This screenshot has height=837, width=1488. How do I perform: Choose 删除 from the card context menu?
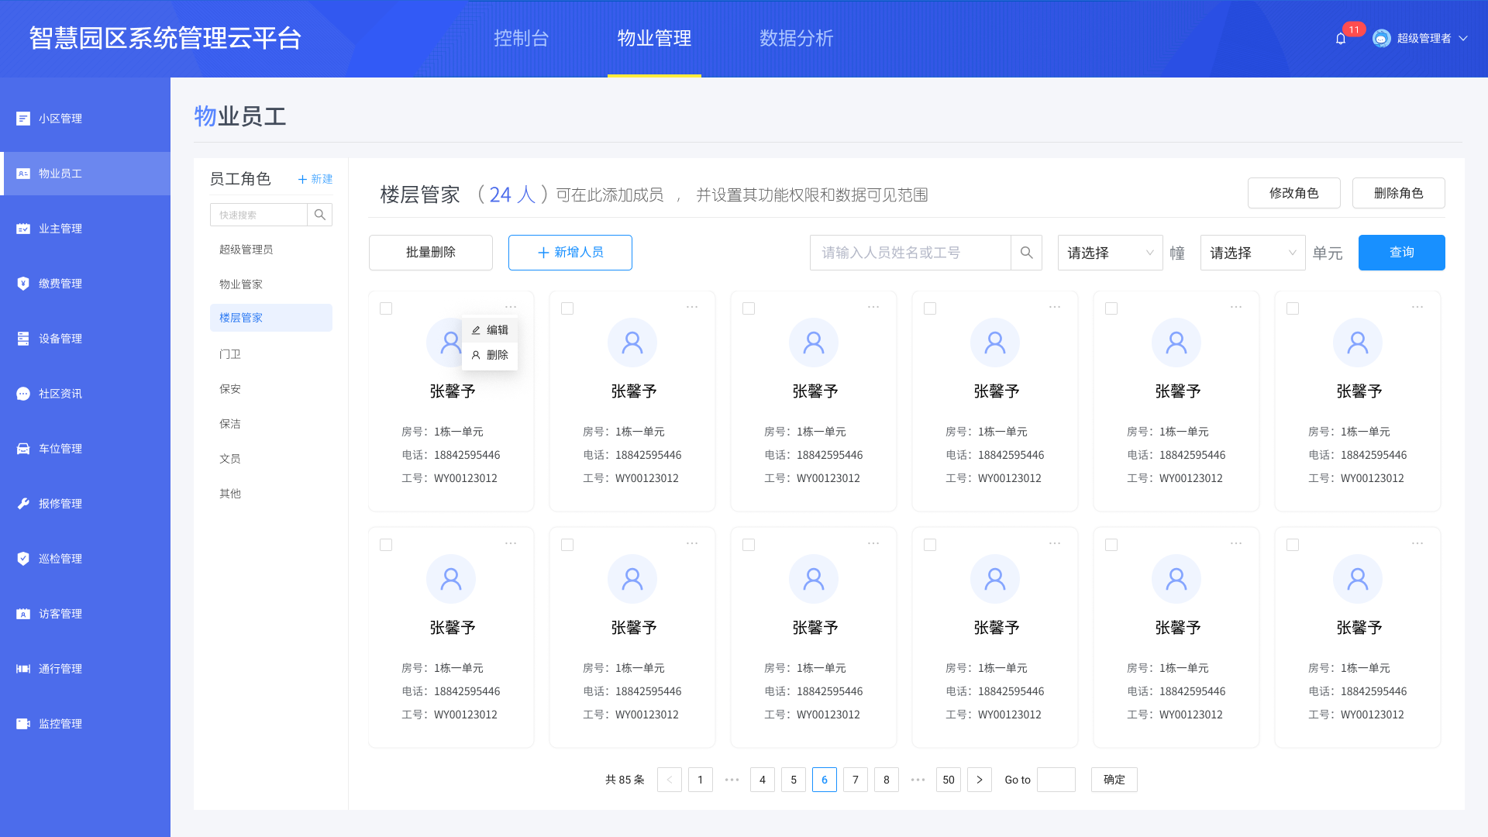[x=497, y=355]
